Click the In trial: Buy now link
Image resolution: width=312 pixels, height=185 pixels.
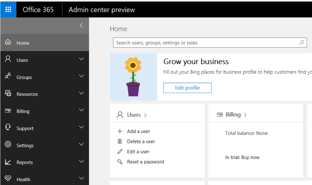(x=242, y=157)
